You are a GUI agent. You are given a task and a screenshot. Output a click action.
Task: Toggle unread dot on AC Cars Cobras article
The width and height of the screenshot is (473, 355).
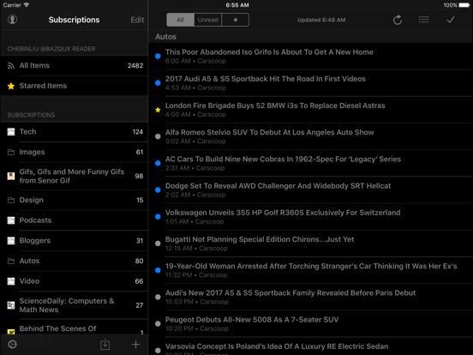click(x=158, y=163)
